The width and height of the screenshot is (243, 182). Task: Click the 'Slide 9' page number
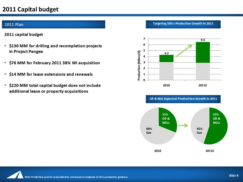point(234,176)
